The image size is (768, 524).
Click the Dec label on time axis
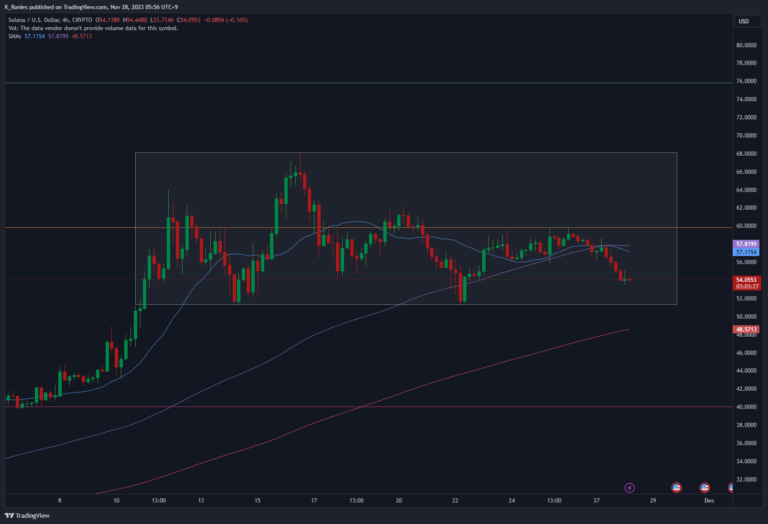pos(710,501)
